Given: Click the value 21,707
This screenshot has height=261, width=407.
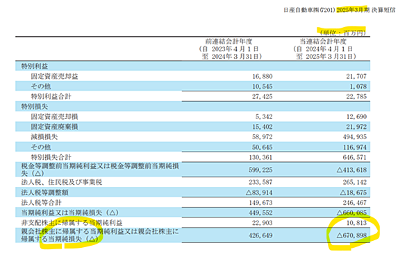Looking at the screenshot, I should 356,76.
